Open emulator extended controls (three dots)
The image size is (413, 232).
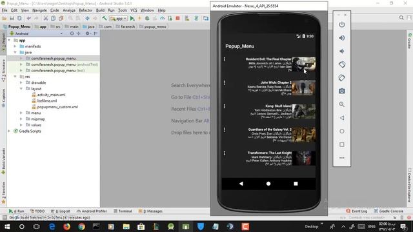[341, 158]
